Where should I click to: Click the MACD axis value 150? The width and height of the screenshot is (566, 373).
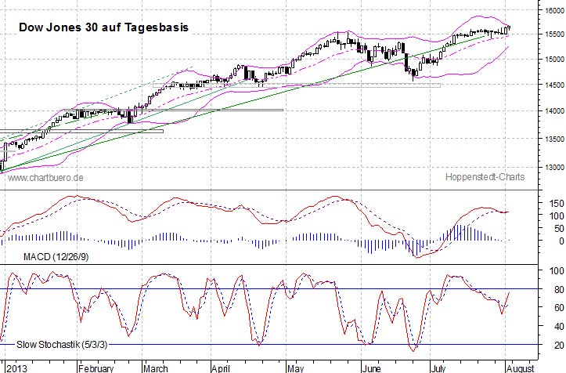(557, 204)
